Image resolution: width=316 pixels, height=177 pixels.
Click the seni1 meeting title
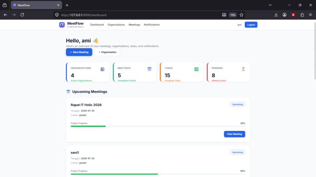pyautogui.click(x=75, y=153)
